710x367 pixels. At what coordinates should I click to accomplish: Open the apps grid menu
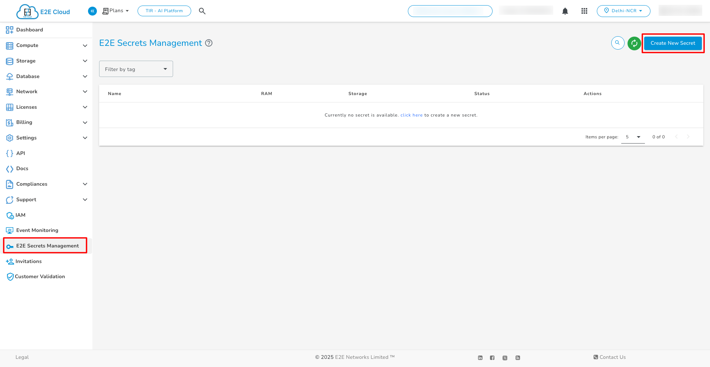pyautogui.click(x=584, y=11)
